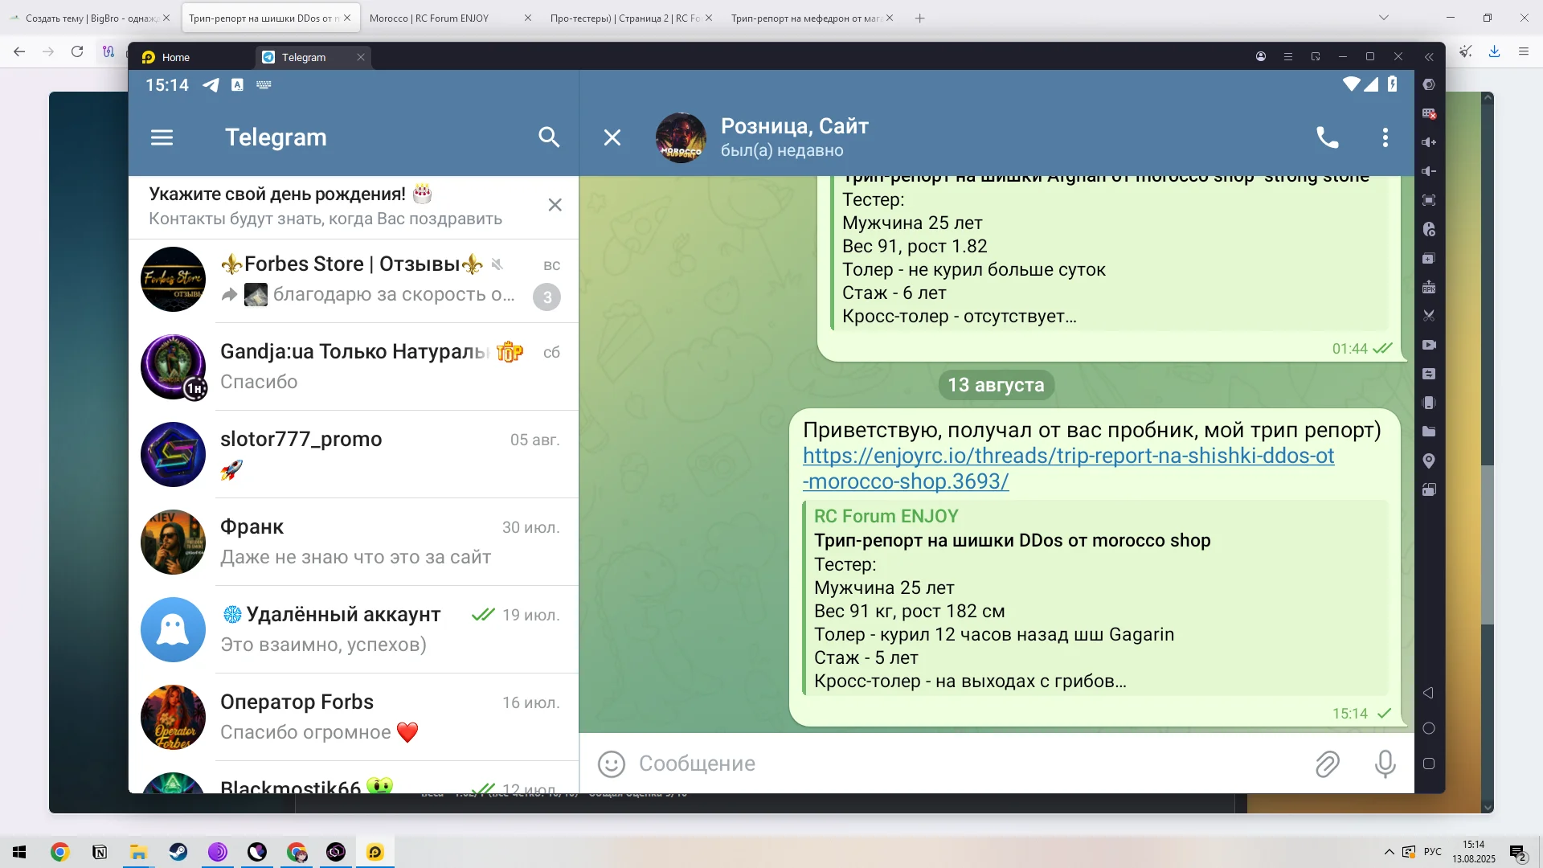
Task: Open the chat's three-dot options menu
Action: pos(1385,137)
